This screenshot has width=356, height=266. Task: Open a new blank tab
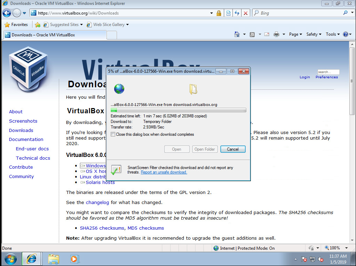click(112, 35)
